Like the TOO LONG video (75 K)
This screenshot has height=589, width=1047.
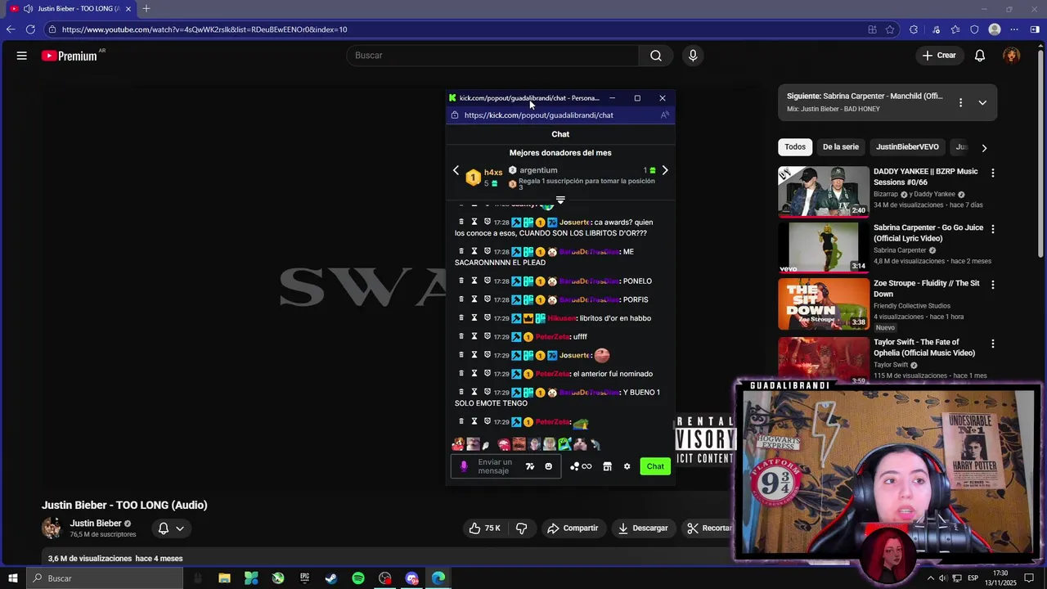[484, 528]
